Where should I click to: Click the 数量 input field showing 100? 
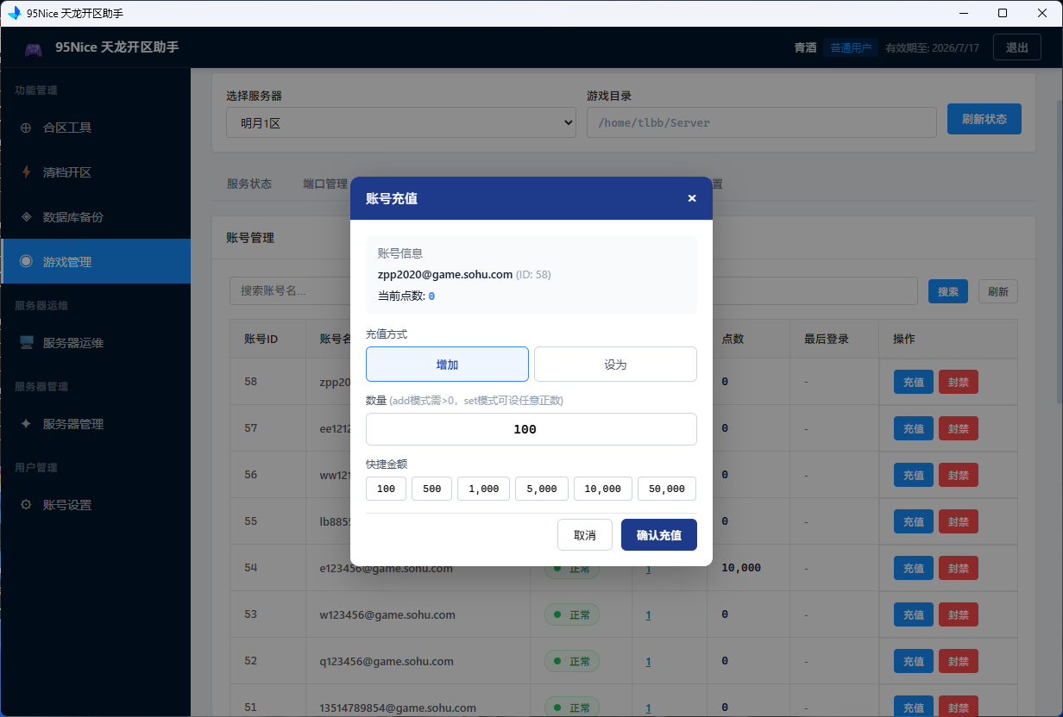coord(531,429)
